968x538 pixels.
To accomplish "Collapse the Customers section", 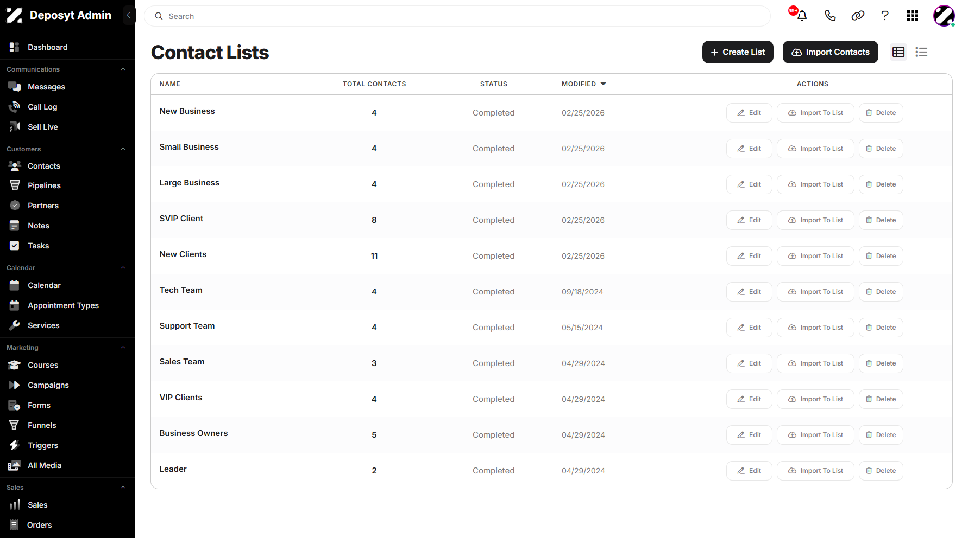I will pos(123,149).
